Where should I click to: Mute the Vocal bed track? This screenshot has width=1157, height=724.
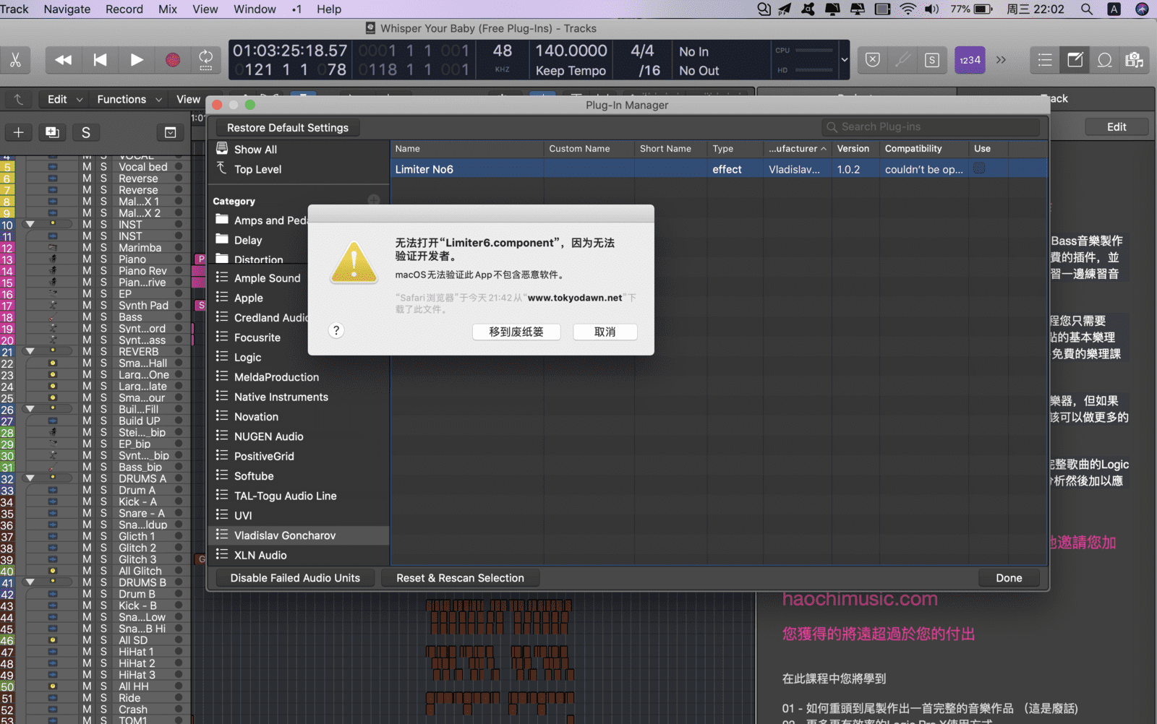[x=87, y=167]
